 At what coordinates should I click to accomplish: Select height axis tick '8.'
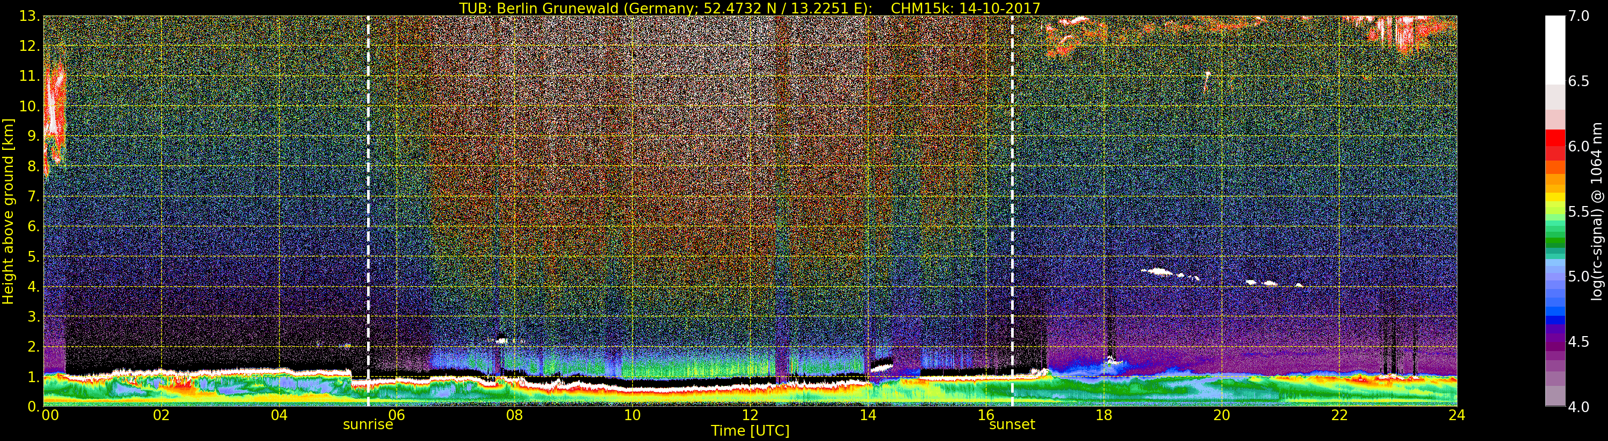pyautogui.click(x=33, y=166)
